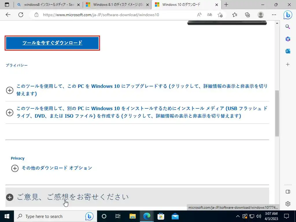
Task: Open sidebar settings gear
Action: tap(288, 204)
